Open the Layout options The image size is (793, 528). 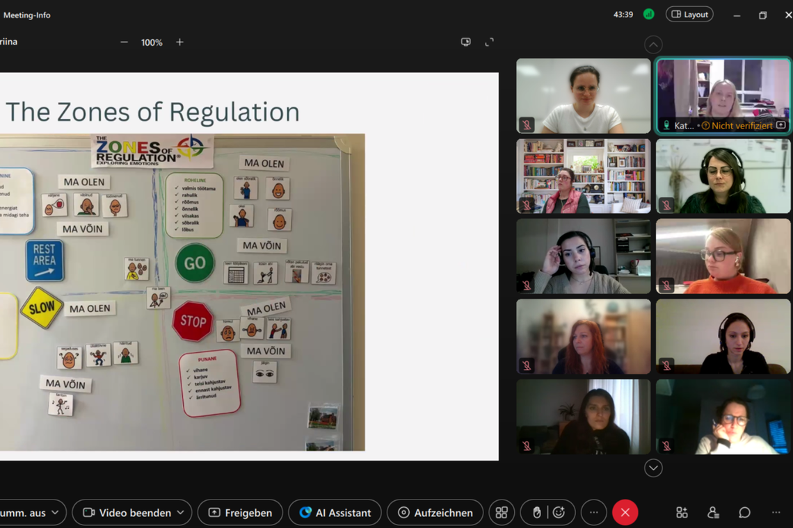(690, 15)
